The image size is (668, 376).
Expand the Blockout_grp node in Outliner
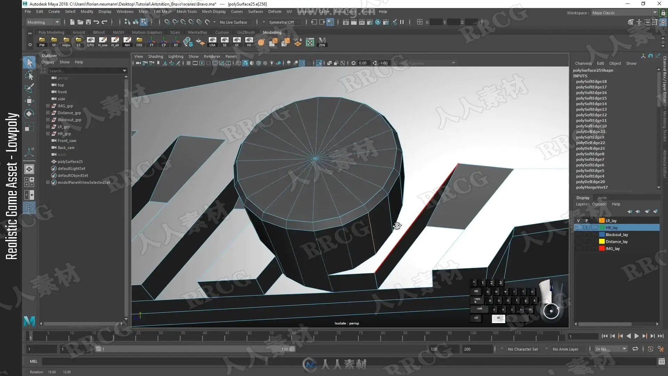tap(48, 120)
